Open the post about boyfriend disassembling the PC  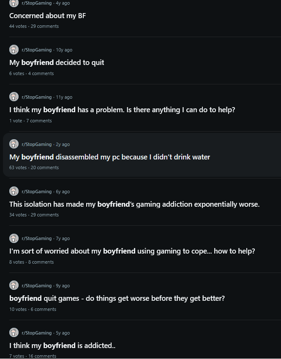(x=109, y=157)
